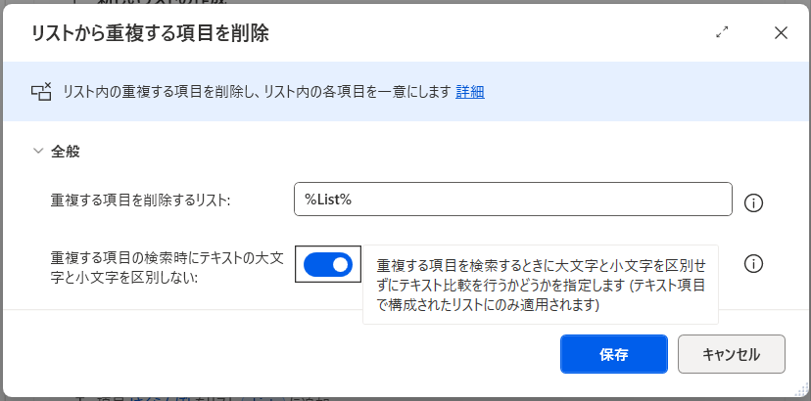The image size is (811, 401).
Task: Open the 詳細 link
Action: pyautogui.click(x=470, y=92)
